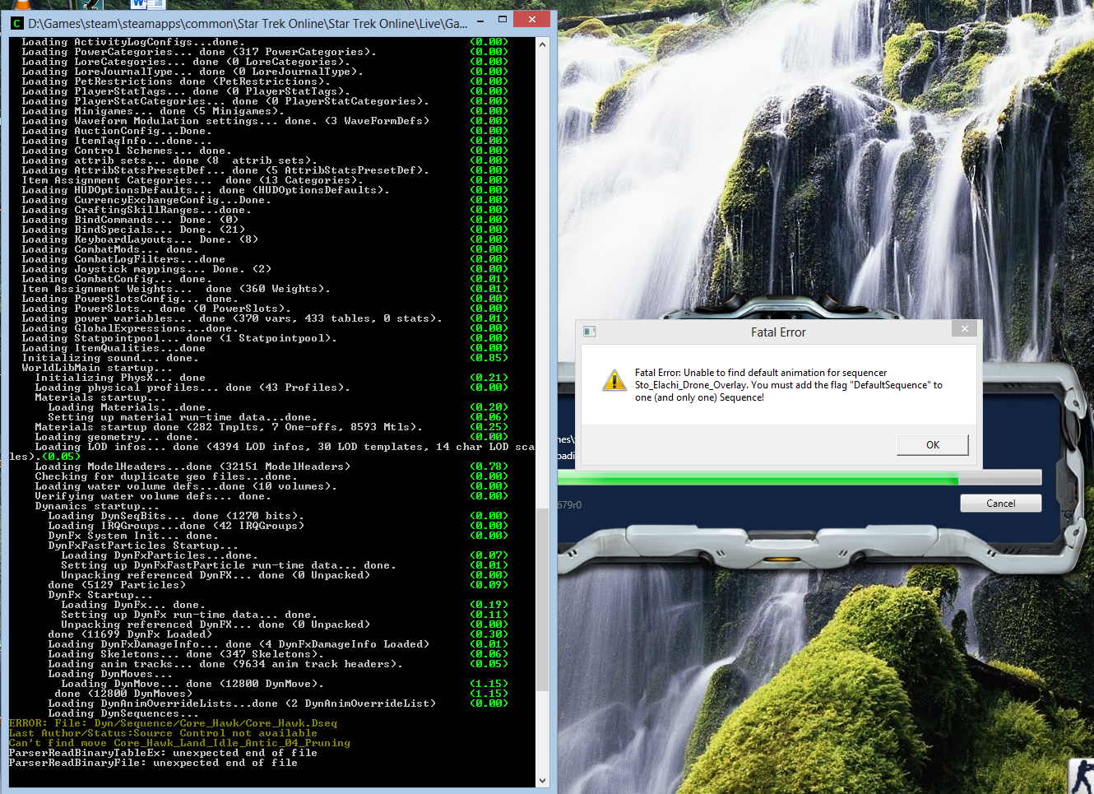Click the yellow warning triangle icon
Viewport: 1094px width, 794px height.
pyautogui.click(x=614, y=381)
